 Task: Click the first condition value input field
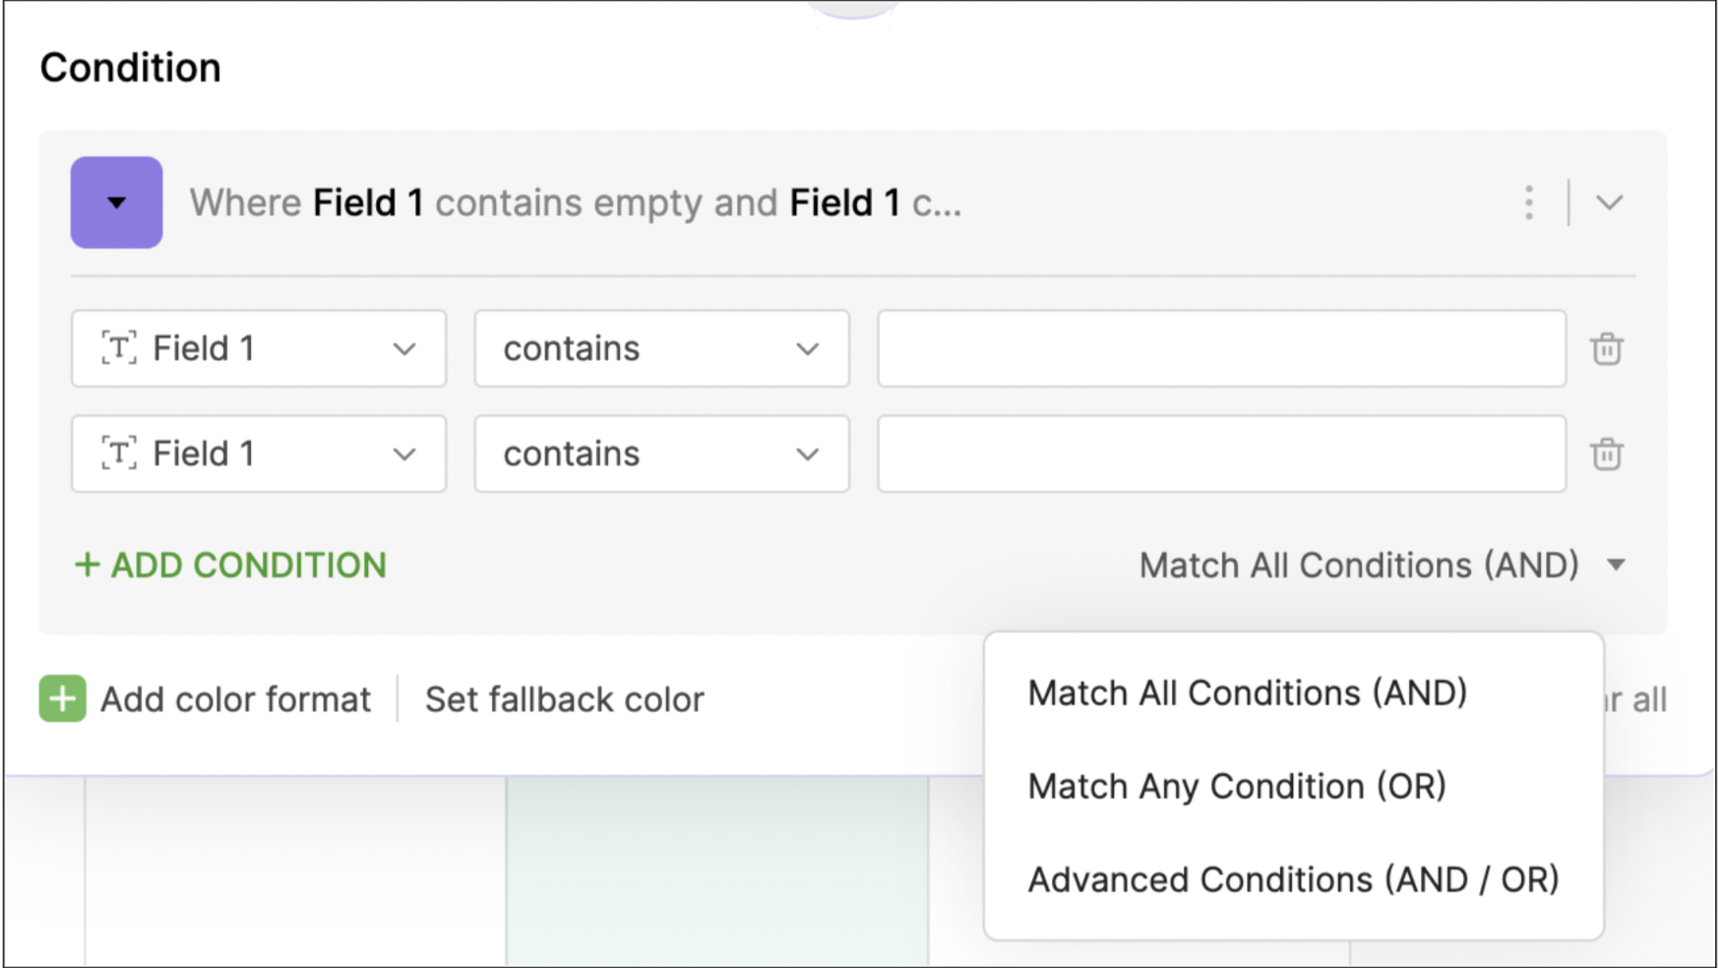tap(1221, 349)
